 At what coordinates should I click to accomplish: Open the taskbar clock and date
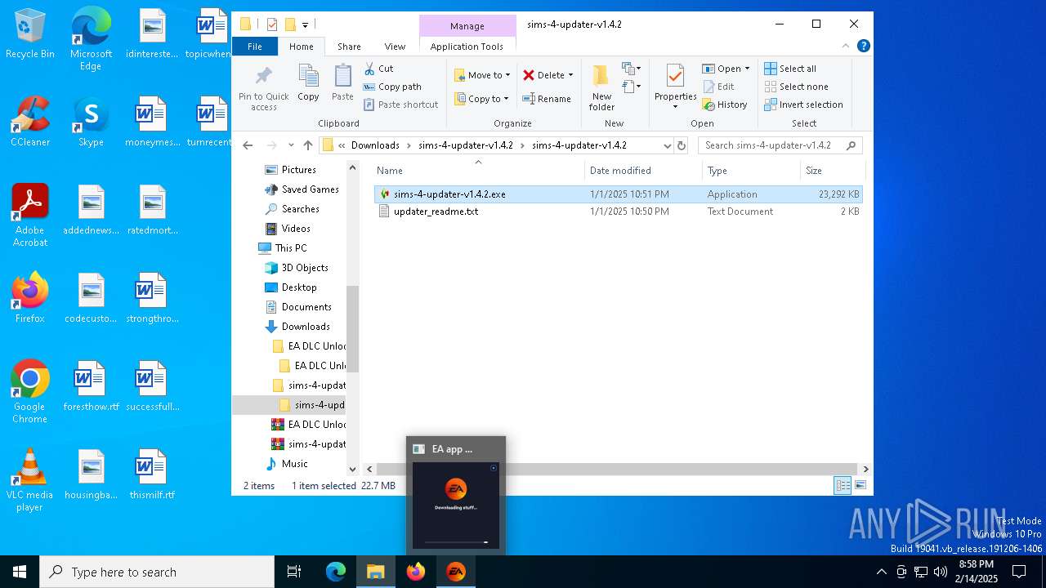976,572
